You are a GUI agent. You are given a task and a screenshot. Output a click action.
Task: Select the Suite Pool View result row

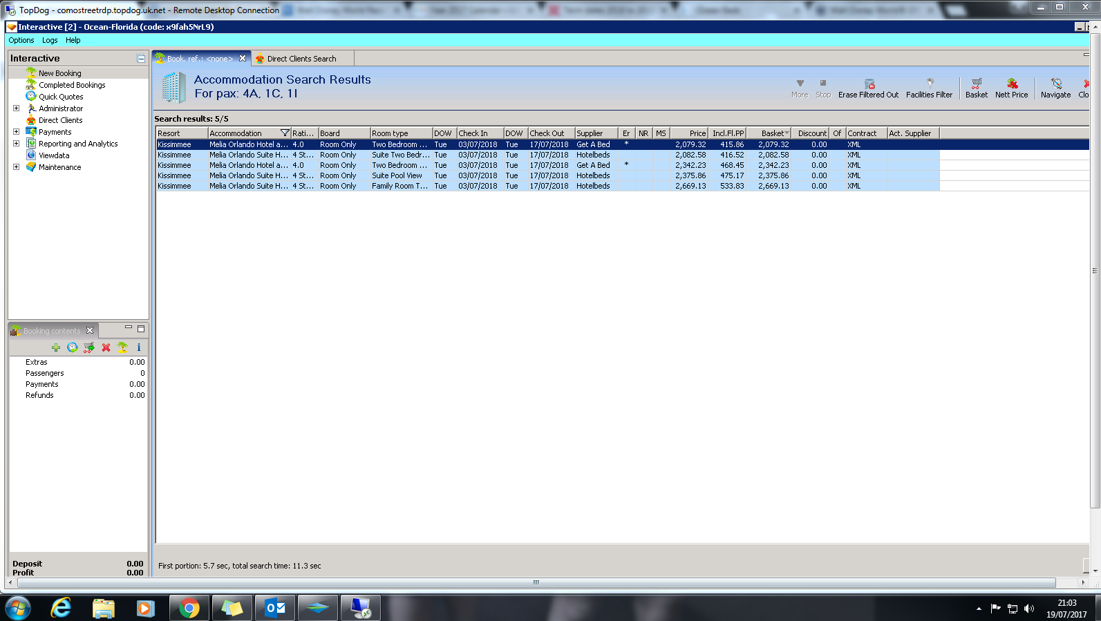click(x=547, y=175)
